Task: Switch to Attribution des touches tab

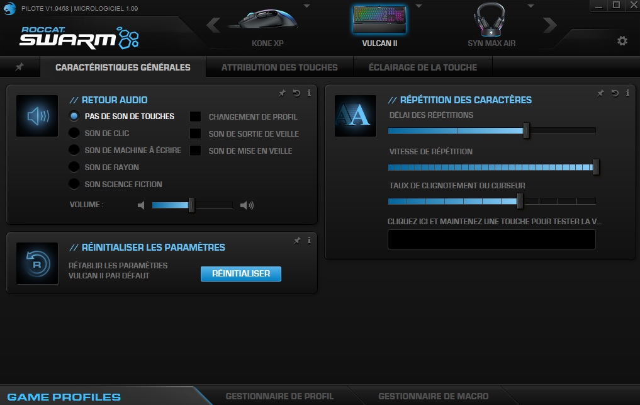Action: (x=279, y=66)
